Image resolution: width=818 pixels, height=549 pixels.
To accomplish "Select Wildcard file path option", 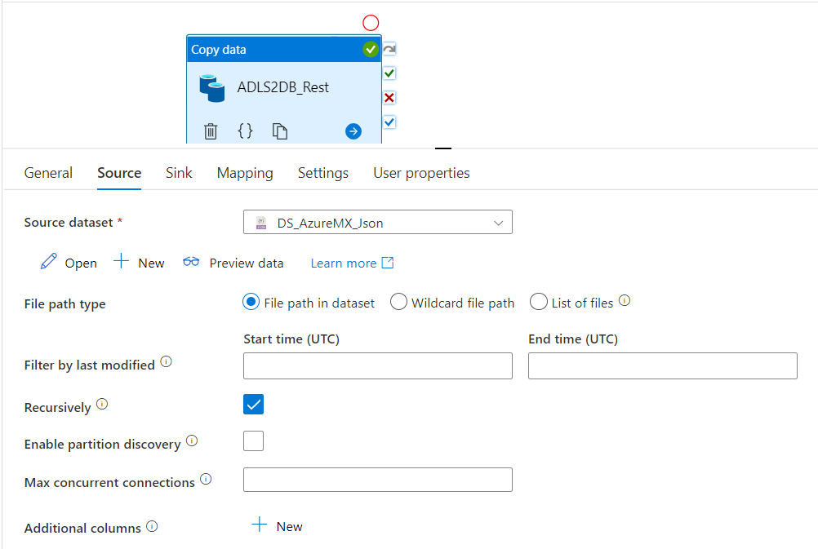I will pos(398,302).
